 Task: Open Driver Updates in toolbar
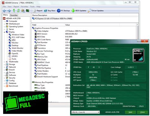pos(96,10)
